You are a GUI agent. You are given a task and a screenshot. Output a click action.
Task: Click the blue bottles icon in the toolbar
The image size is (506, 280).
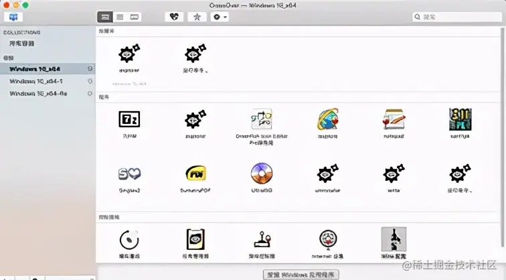(13, 17)
